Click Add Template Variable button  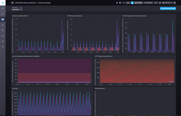pos(168,8)
